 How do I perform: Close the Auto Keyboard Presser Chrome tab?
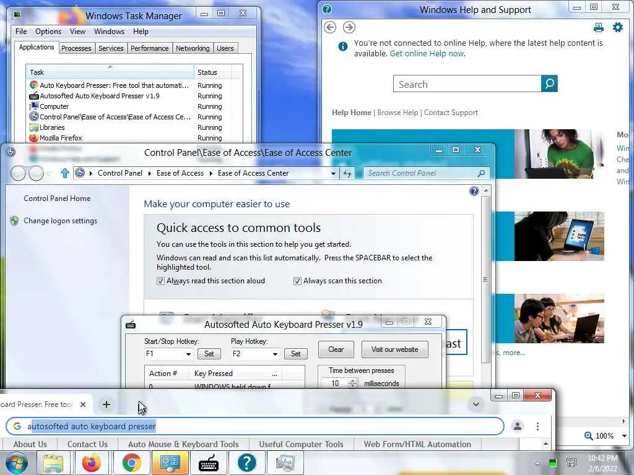click(83, 404)
